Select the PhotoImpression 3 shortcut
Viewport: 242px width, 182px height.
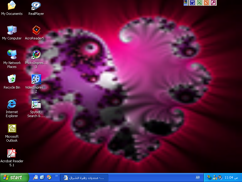(x=36, y=55)
